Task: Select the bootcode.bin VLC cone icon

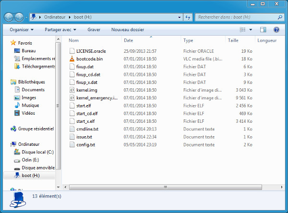Action: coord(72,59)
